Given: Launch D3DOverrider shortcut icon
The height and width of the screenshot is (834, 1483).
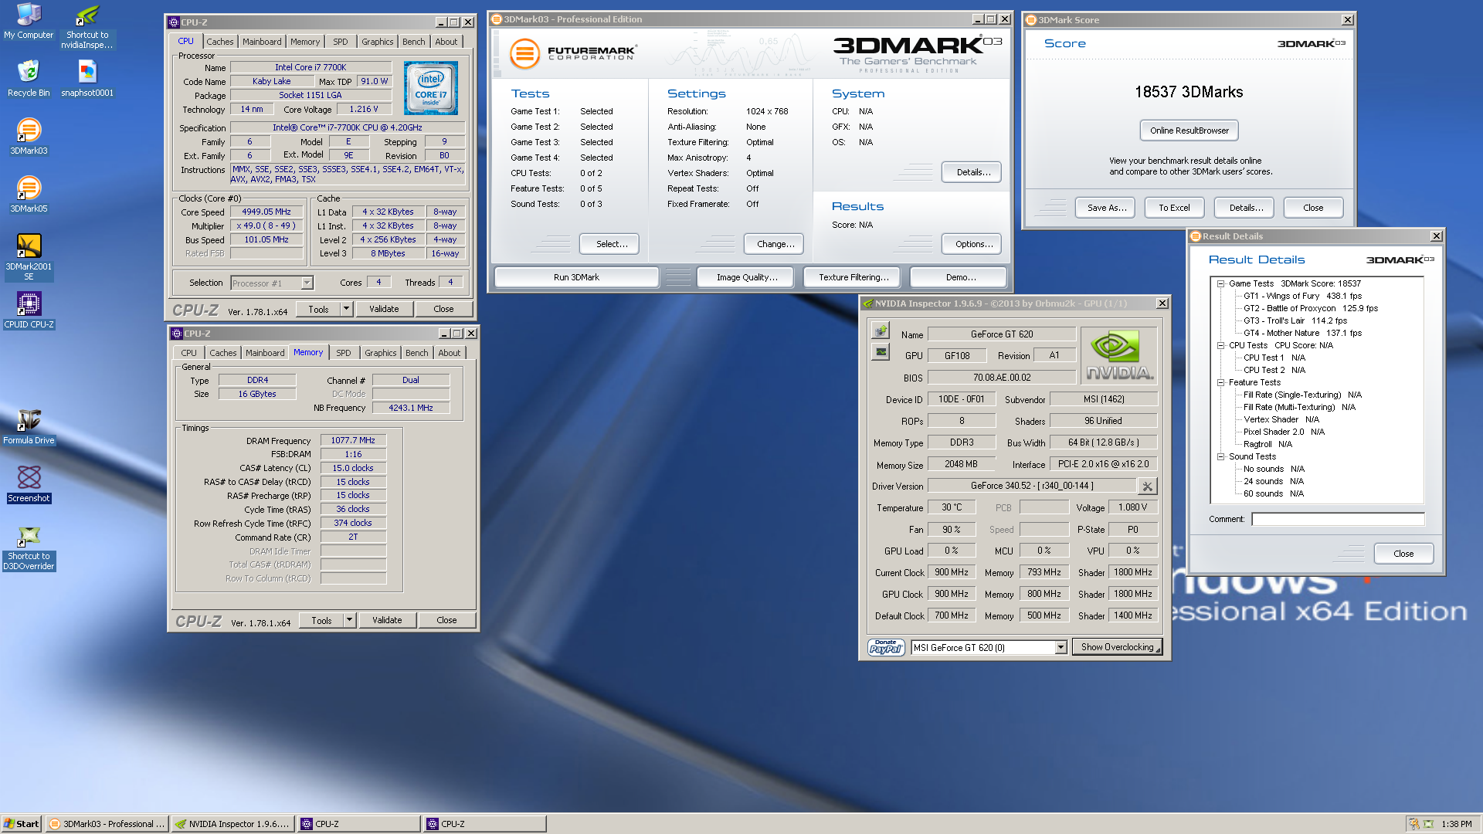Looking at the screenshot, I should coord(29,549).
